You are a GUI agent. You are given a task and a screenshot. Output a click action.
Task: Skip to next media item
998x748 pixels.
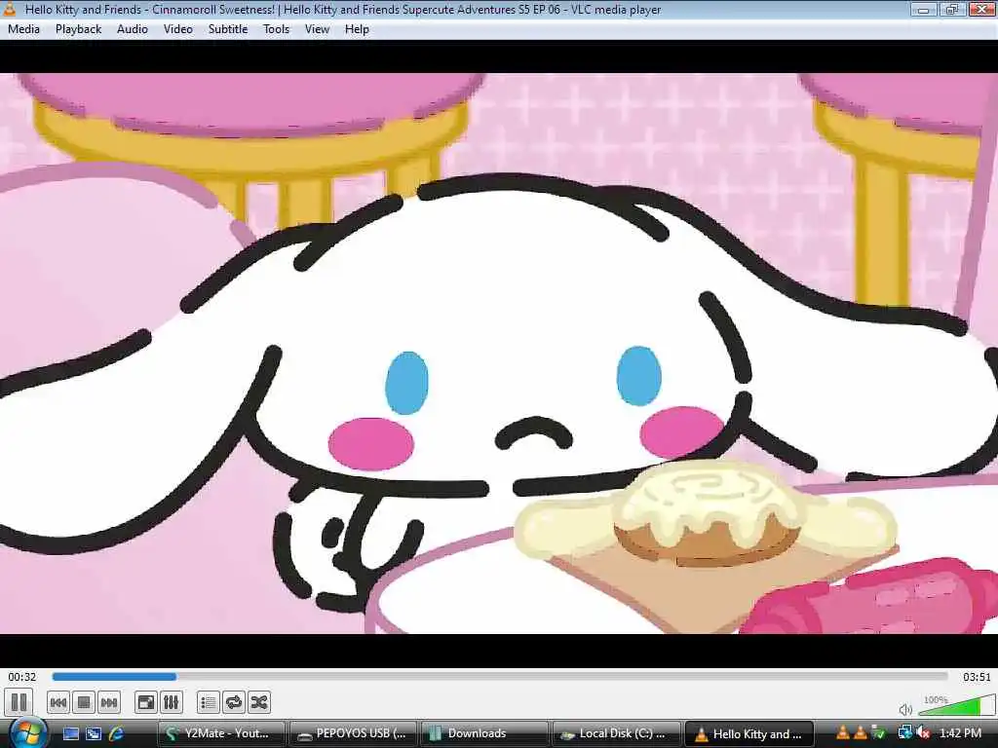coord(109,703)
